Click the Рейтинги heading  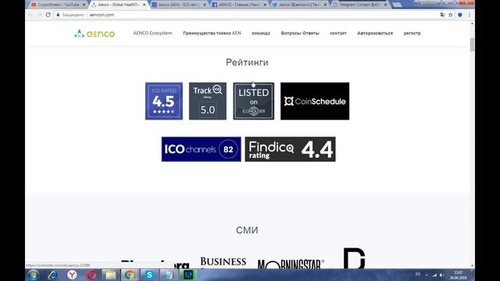[x=247, y=62]
